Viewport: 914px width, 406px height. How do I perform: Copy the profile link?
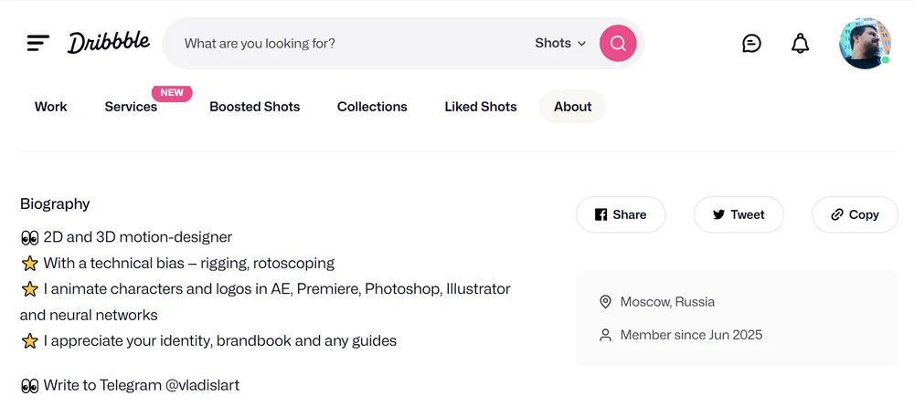(855, 214)
